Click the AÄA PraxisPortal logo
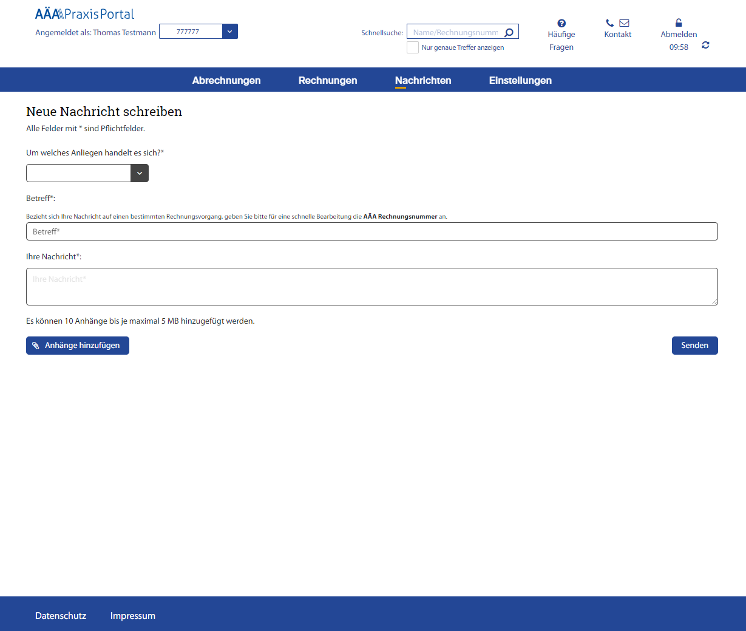Screen dimensions: 746x631 pyautogui.click(x=85, y=14)
